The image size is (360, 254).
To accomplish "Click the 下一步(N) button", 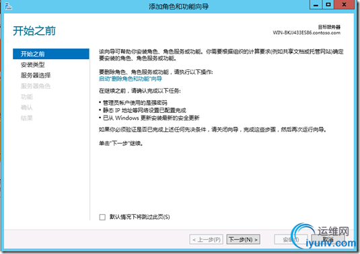I will tap(243, 240).
